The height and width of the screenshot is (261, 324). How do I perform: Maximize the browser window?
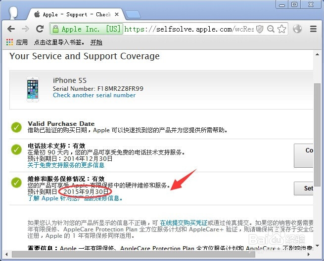coord(294,4)
